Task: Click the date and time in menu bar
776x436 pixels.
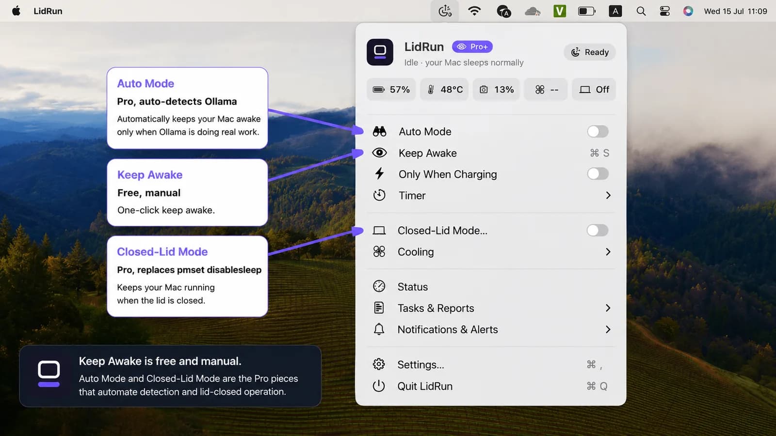Action: pos(735,11)
